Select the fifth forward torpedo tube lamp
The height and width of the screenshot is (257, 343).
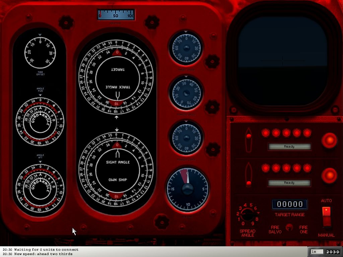point(307,133)
